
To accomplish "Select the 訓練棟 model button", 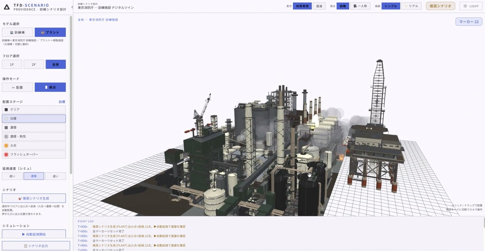I will (x=17, y=32).
